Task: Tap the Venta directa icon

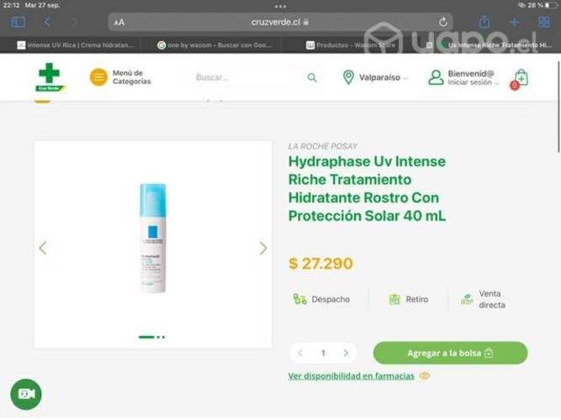Action: click(467, 299)
